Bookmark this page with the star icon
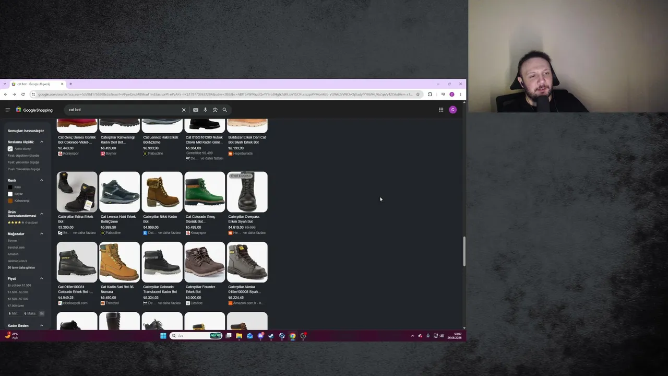Image resolution: width=668 pixels, height=376 pixels. pos(417,95)
